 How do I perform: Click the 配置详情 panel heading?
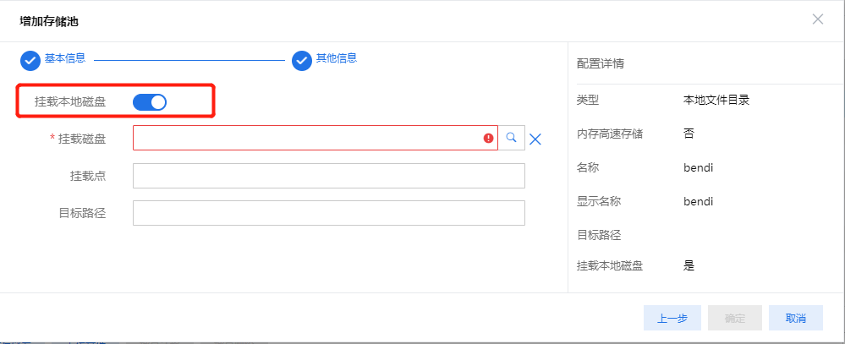click(600, 63)
